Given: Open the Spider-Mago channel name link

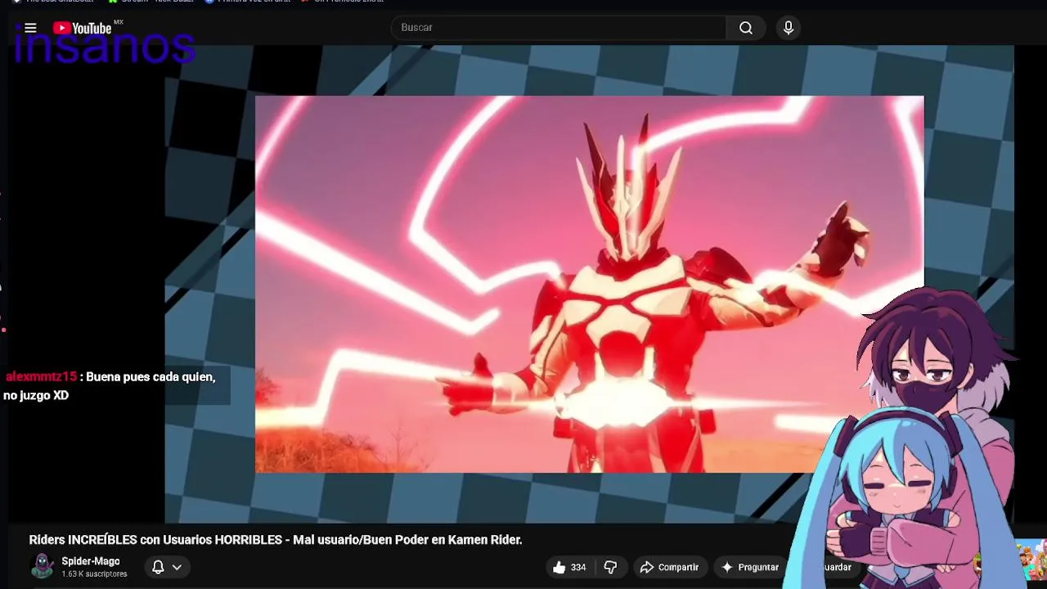Looking at the screenshot, I should pos(91,561).
